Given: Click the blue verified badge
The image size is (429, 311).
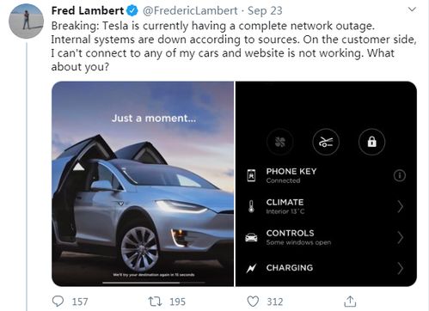Looking at the screenshot, I should click(132, 11).
